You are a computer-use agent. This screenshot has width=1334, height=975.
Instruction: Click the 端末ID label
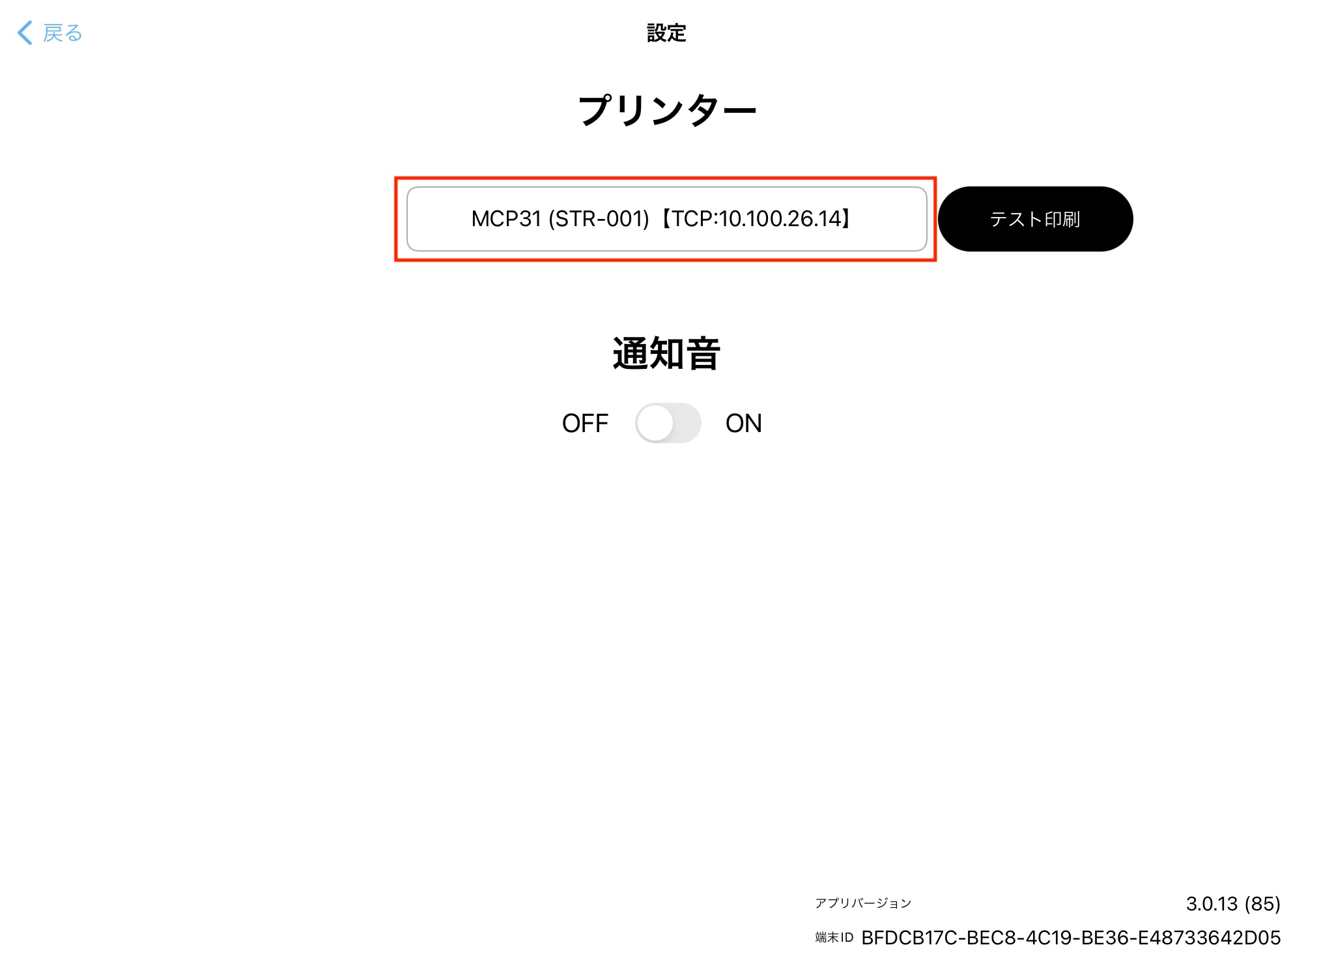pos(834,938)
